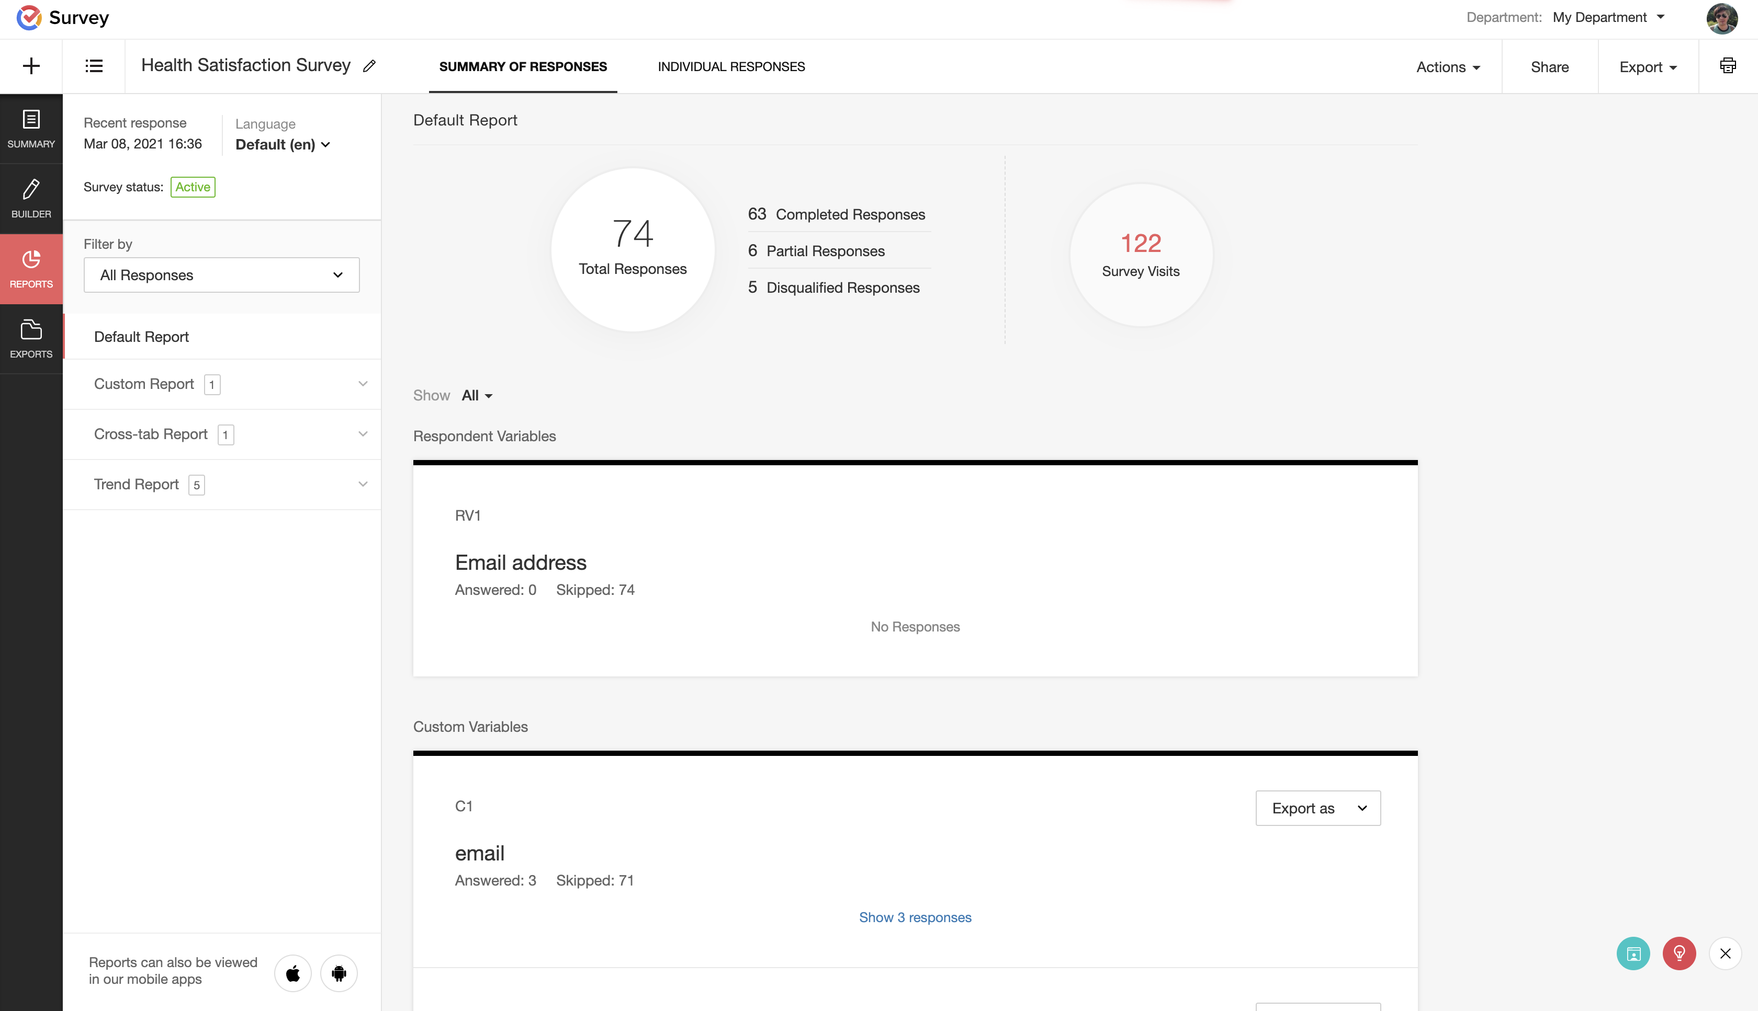Select Default Report in the list

click(142, 337)
